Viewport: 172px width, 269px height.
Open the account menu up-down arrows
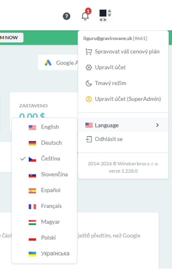point(109,13)
